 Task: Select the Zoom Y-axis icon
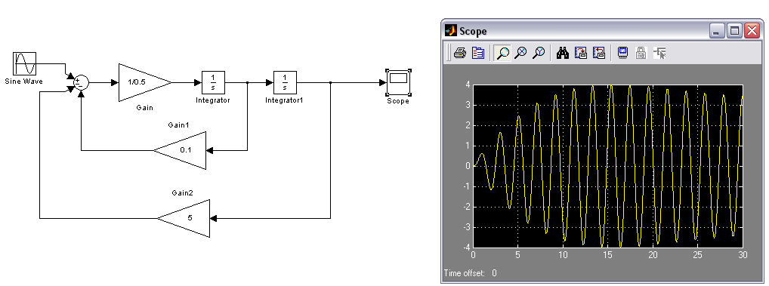click(539, 53)
